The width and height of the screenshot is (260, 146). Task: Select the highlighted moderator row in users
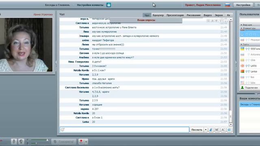[250, 34]
